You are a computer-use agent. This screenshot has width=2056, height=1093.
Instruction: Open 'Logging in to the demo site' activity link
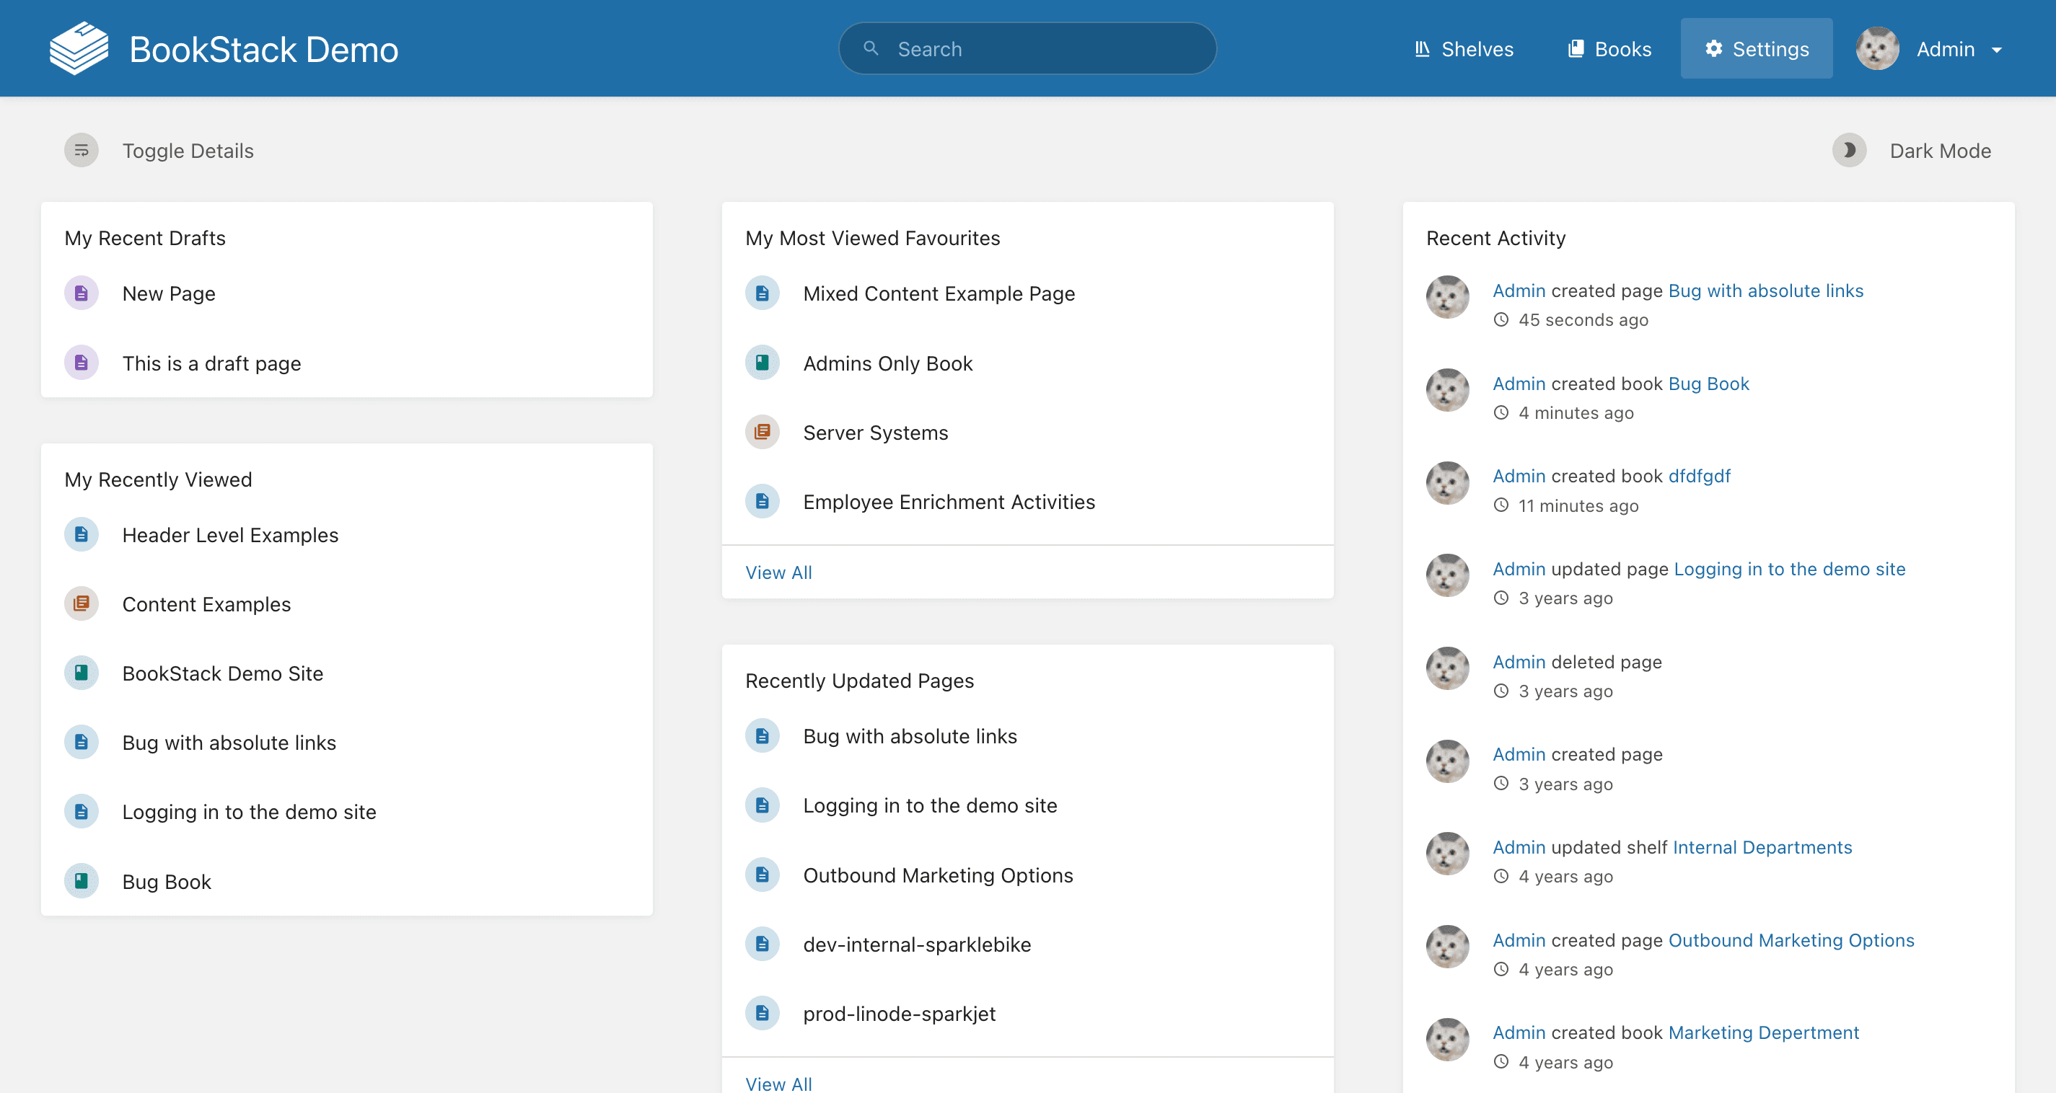tap(1789, 569)
